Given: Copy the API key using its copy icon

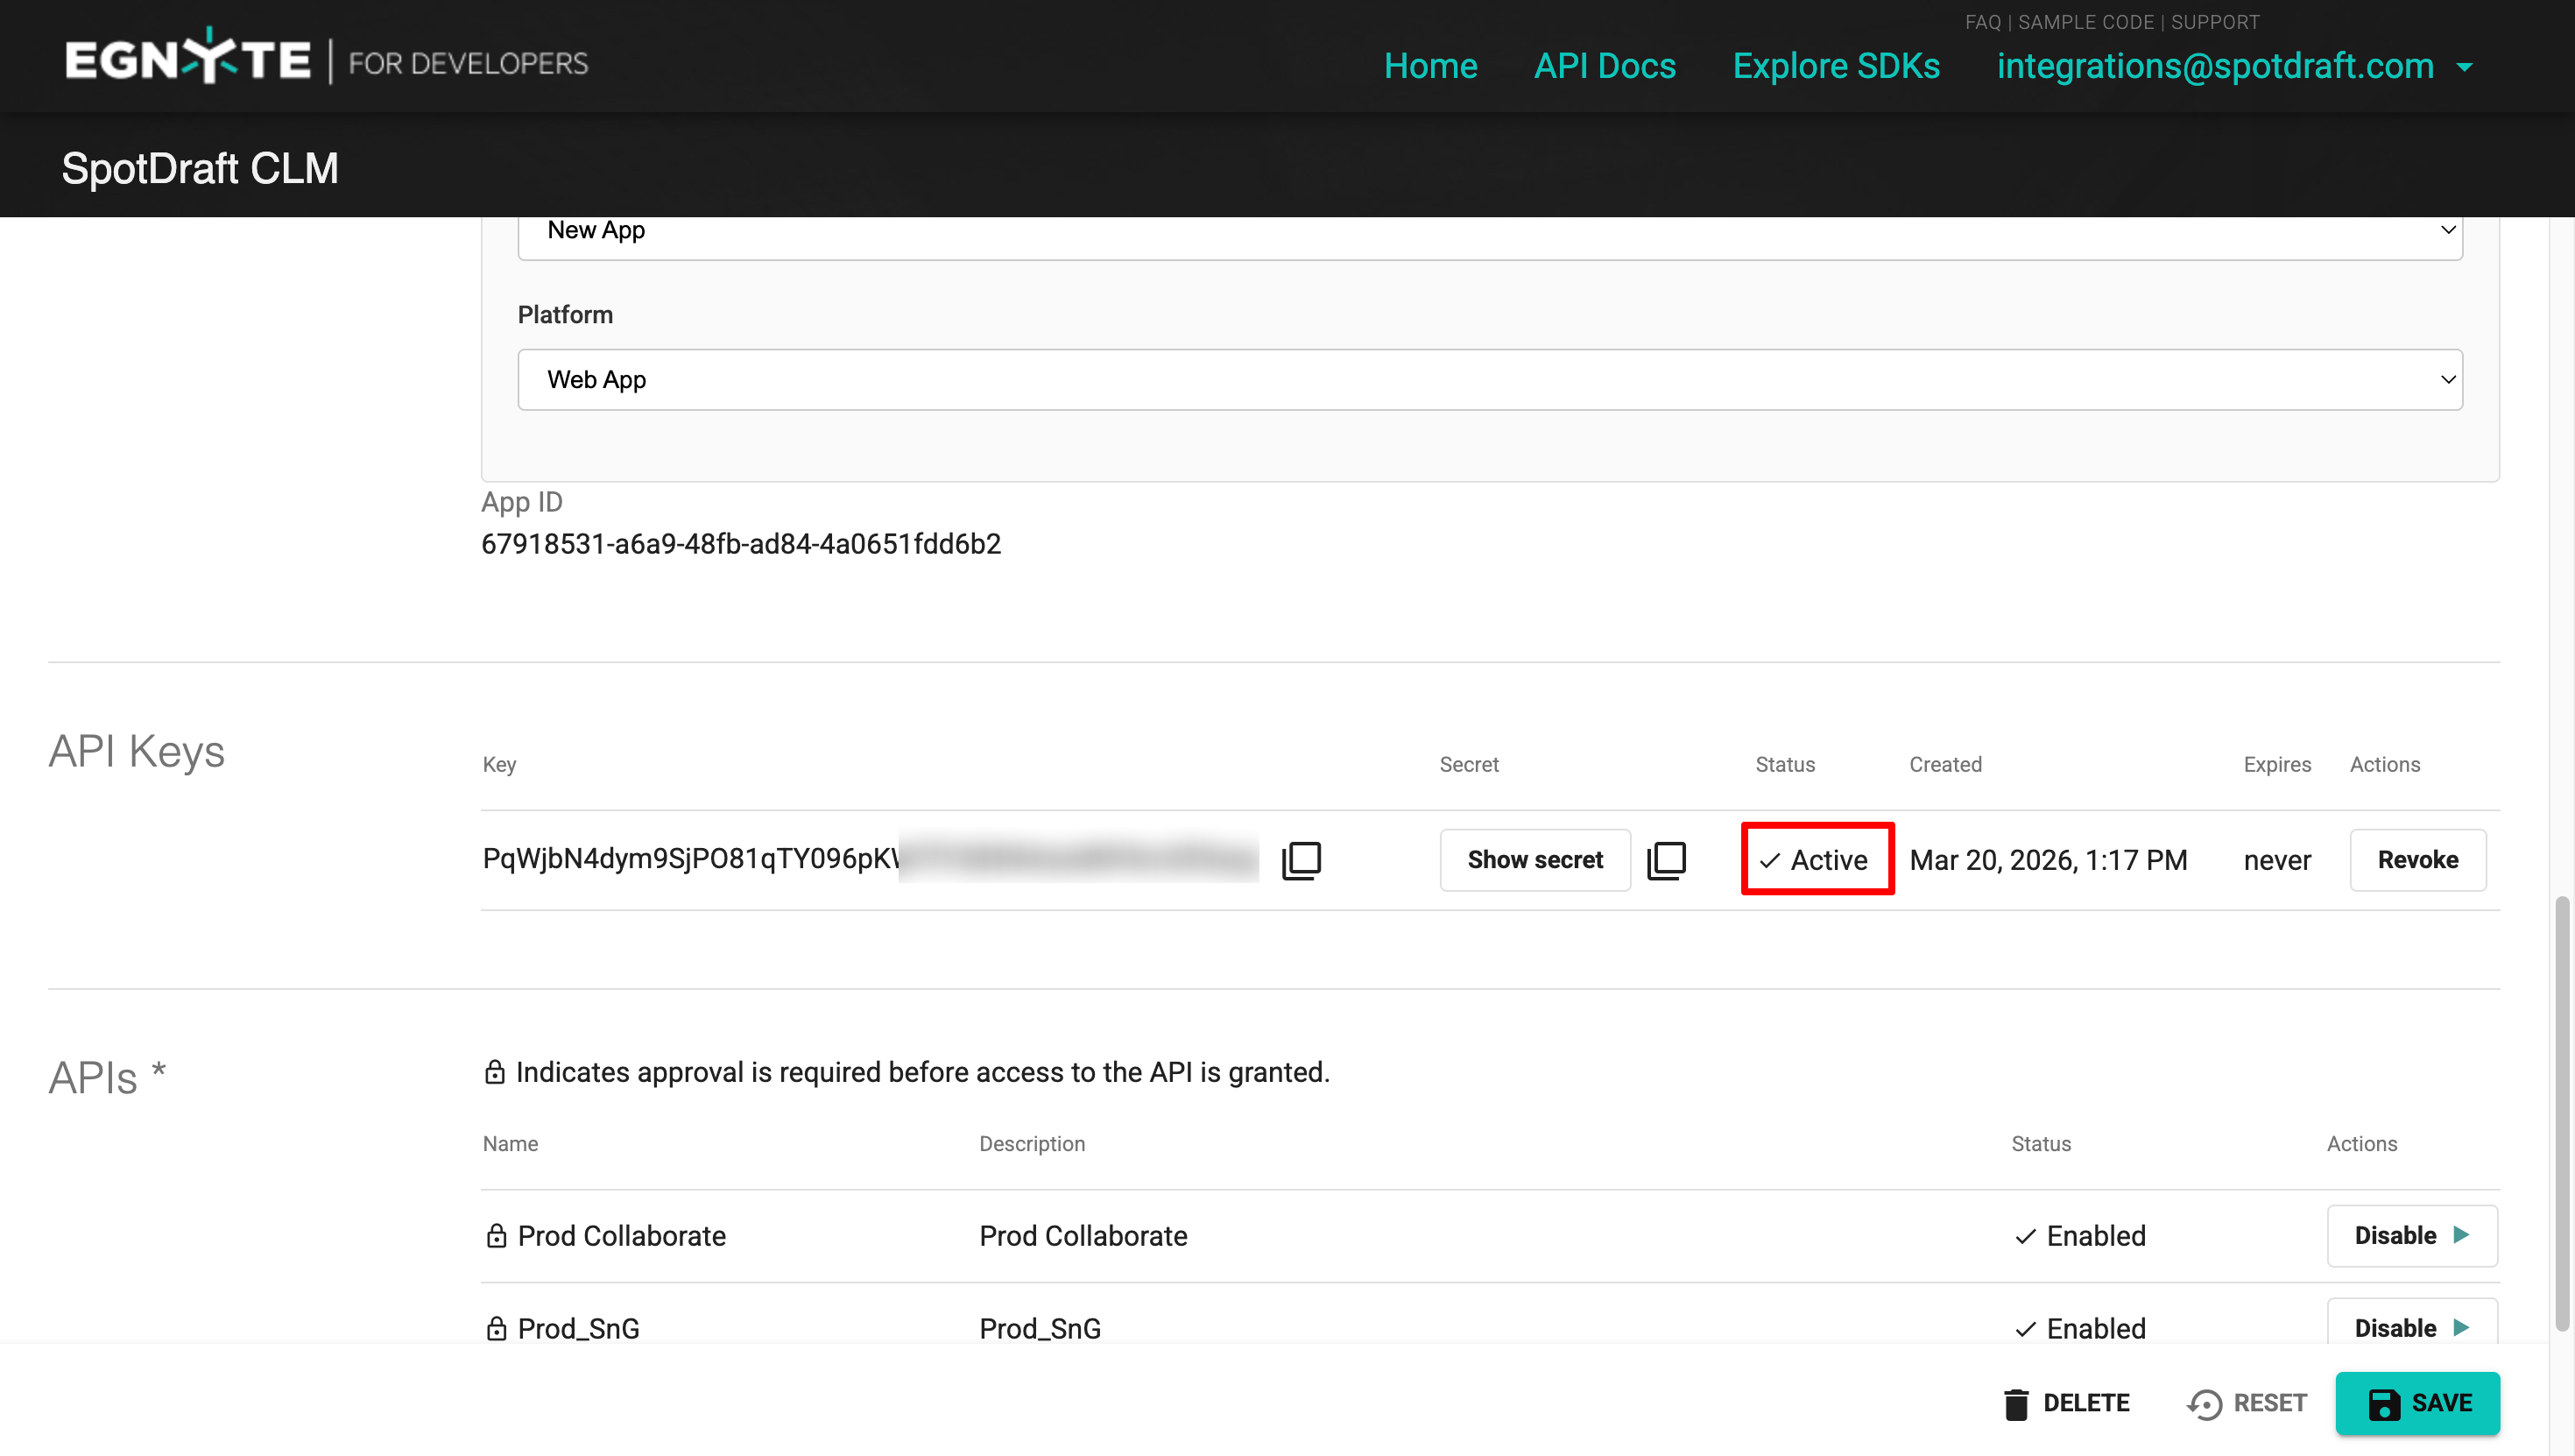Looking at the screenshot, I should (1302, 860).
